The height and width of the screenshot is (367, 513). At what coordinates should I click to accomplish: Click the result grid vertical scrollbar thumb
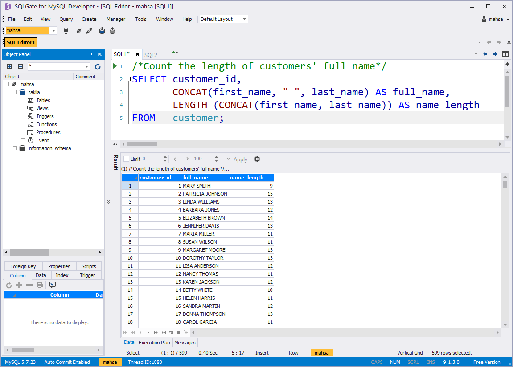coord(505,185)
